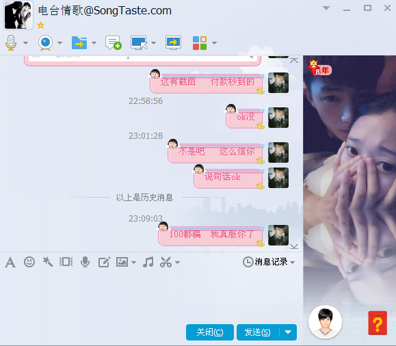
Task: Click message bubble 说句话ok
Action: (x=228, y=178)
